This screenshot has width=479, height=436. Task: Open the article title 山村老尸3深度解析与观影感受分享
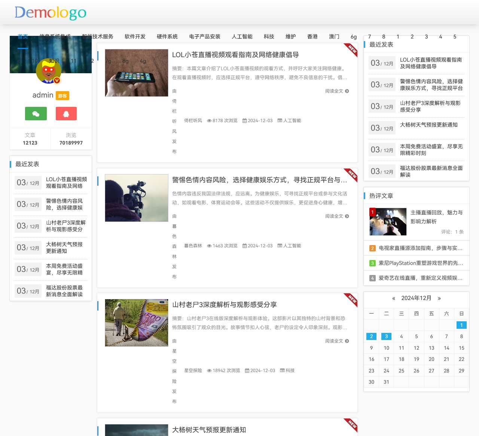coord(225,305)
